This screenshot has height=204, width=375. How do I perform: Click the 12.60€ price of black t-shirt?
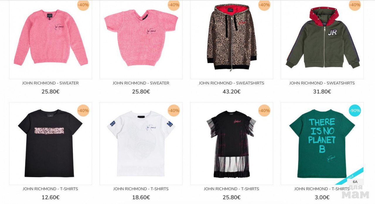point(50,198)
